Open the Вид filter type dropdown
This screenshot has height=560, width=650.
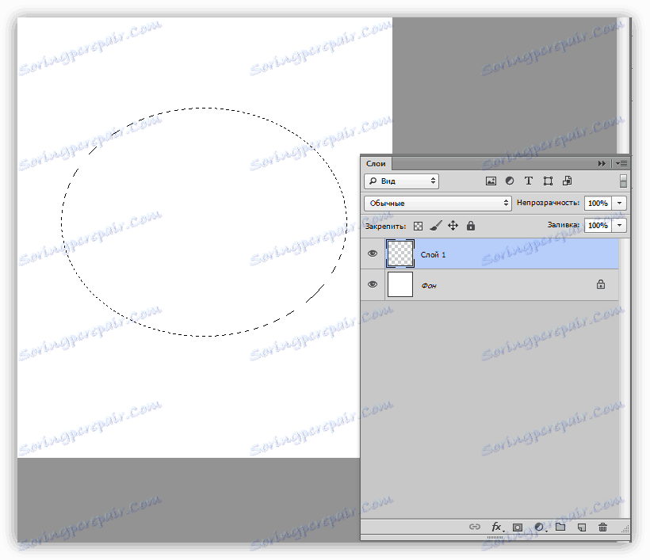coord(401,181)
